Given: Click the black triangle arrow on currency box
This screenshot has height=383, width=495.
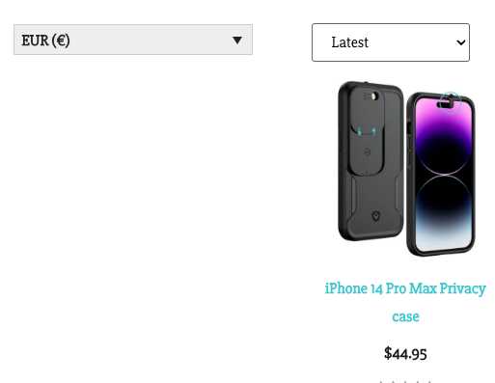Looking at the screenshot, I should point(237,41).
